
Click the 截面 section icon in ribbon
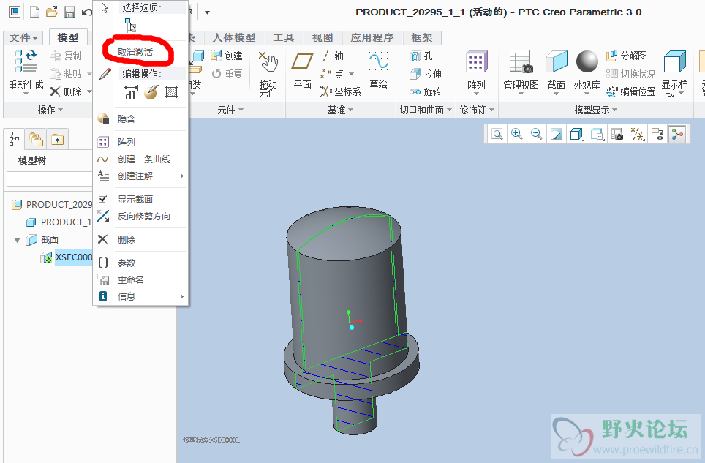click(557, 61)
